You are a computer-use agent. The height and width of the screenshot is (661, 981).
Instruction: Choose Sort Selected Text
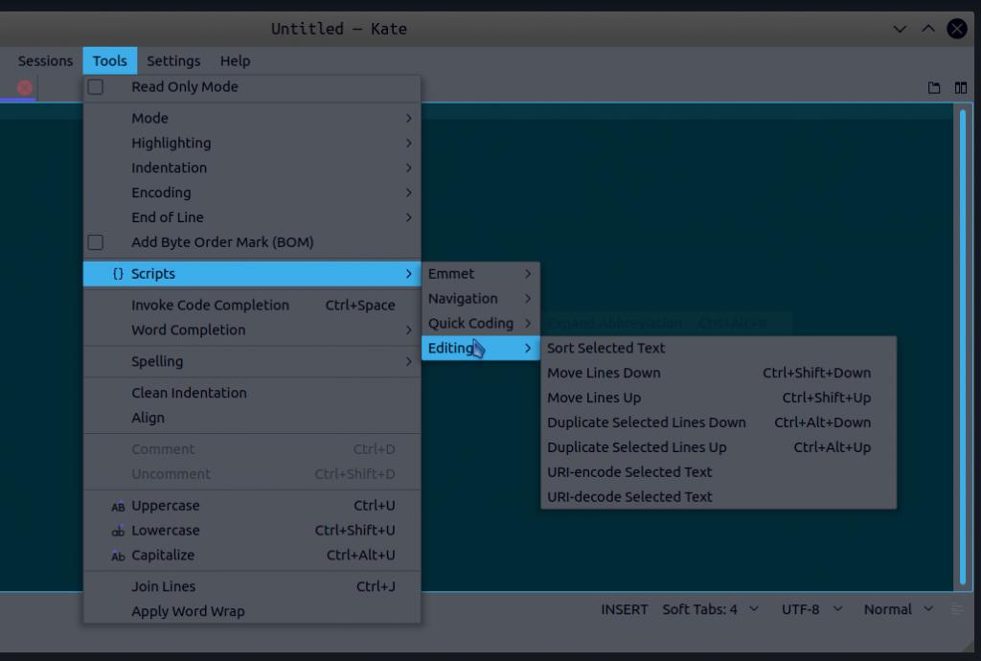(x=605, y=349)
